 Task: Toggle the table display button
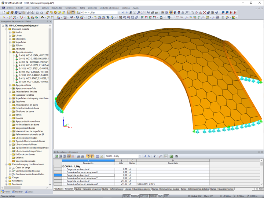point(73,12)
